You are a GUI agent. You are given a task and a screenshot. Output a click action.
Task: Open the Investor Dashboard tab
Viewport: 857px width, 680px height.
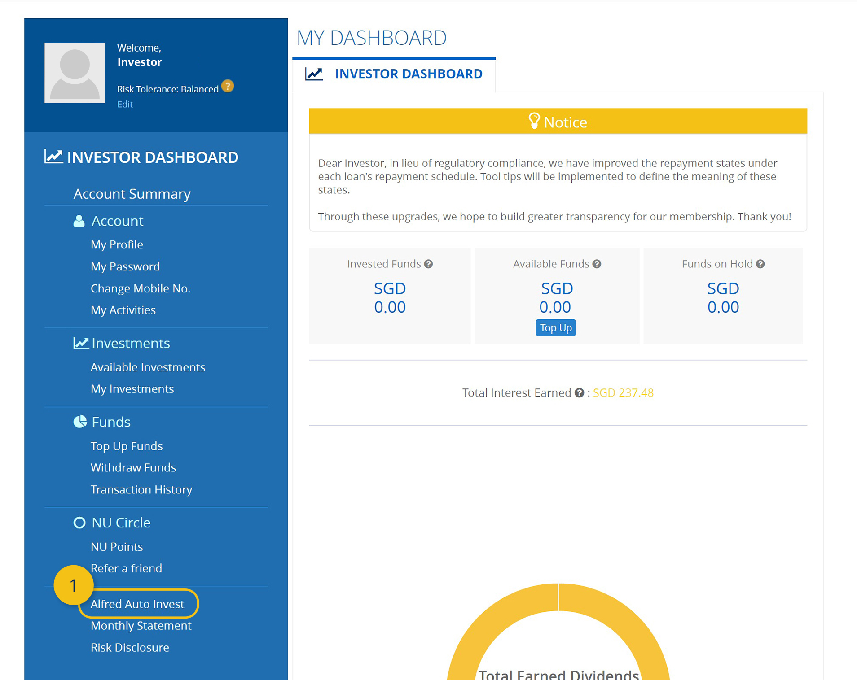(x=394, y=74)
